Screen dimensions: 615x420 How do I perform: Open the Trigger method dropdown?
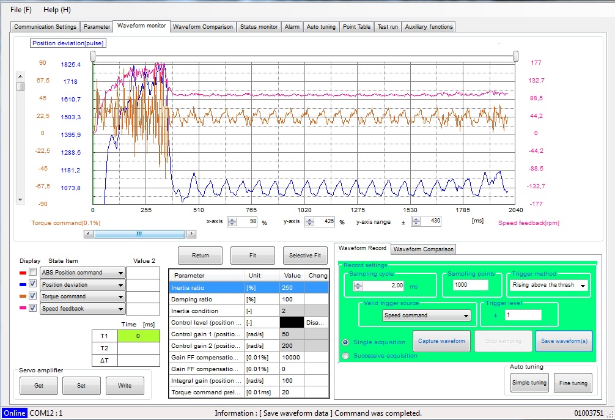(x=583, y=286)
